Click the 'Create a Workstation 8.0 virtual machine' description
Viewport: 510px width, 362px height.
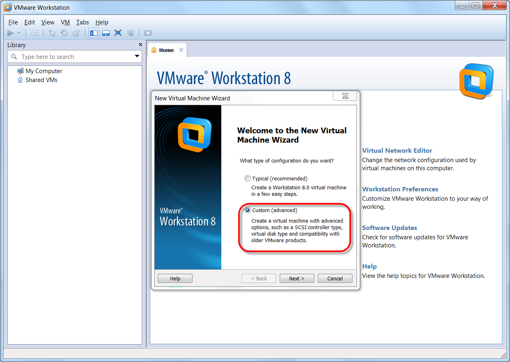(299, 191)
